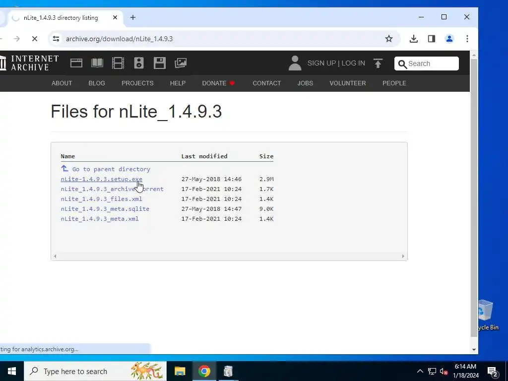Screen dimensions: 508x381
Task: Click the 2.9M size value
Action: tap(266, 179)
